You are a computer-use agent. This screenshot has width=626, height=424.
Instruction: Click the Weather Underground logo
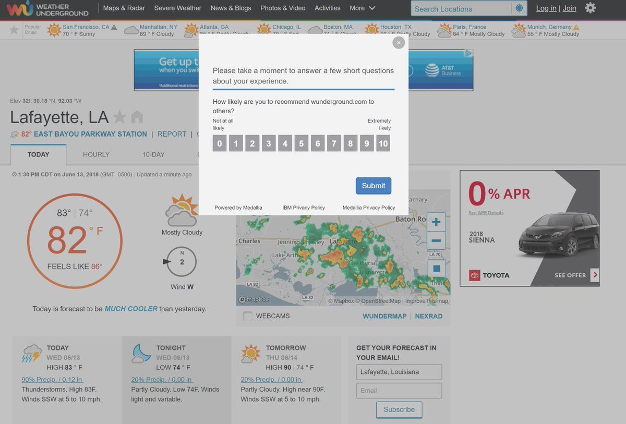47,8
